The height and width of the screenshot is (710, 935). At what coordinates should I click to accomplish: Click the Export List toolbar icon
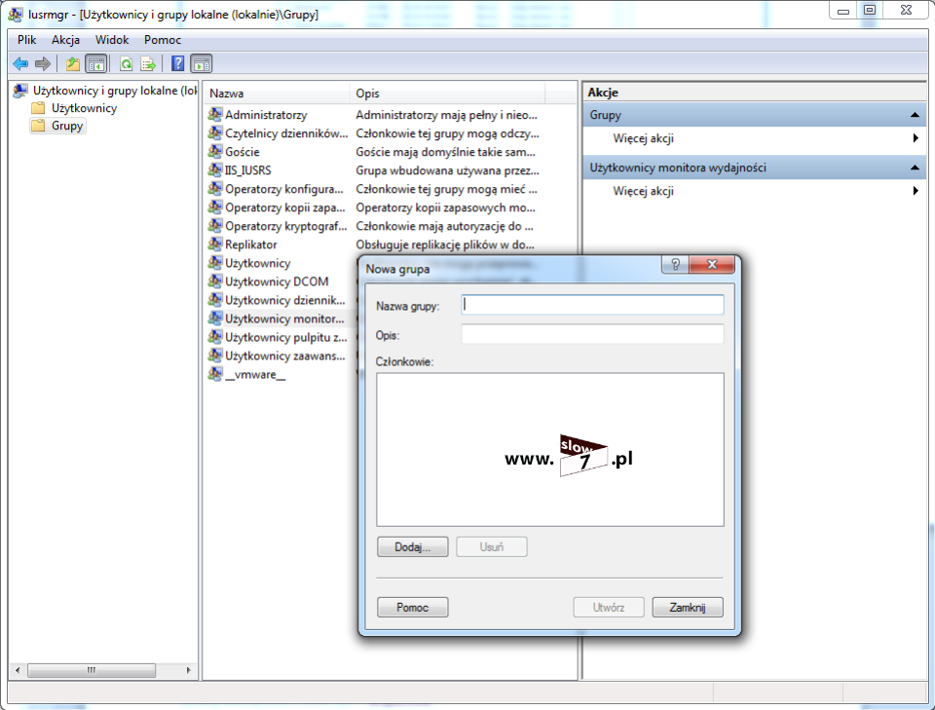click(148, 63)
